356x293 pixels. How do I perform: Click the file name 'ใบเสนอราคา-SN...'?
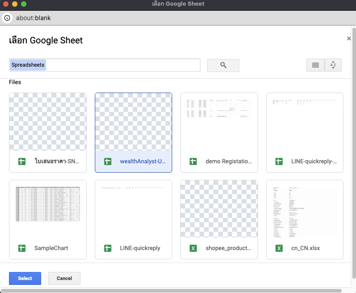[x=57, y=161]
